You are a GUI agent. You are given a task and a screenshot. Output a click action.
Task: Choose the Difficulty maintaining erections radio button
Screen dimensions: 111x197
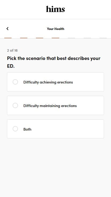(15, 105)
